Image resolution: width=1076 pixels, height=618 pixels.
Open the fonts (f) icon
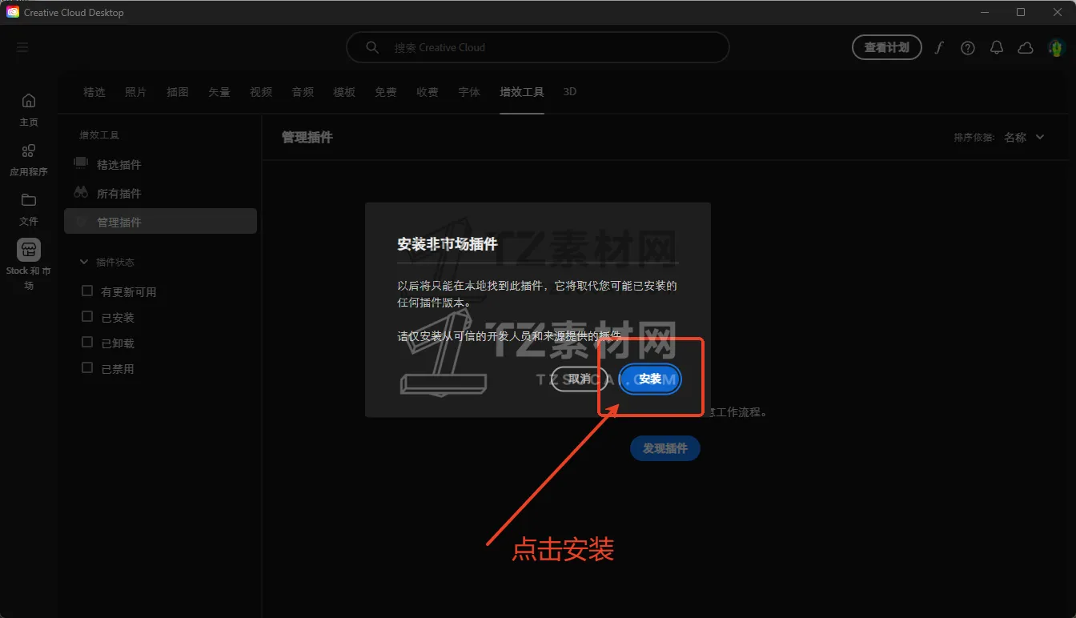[939, 47]
